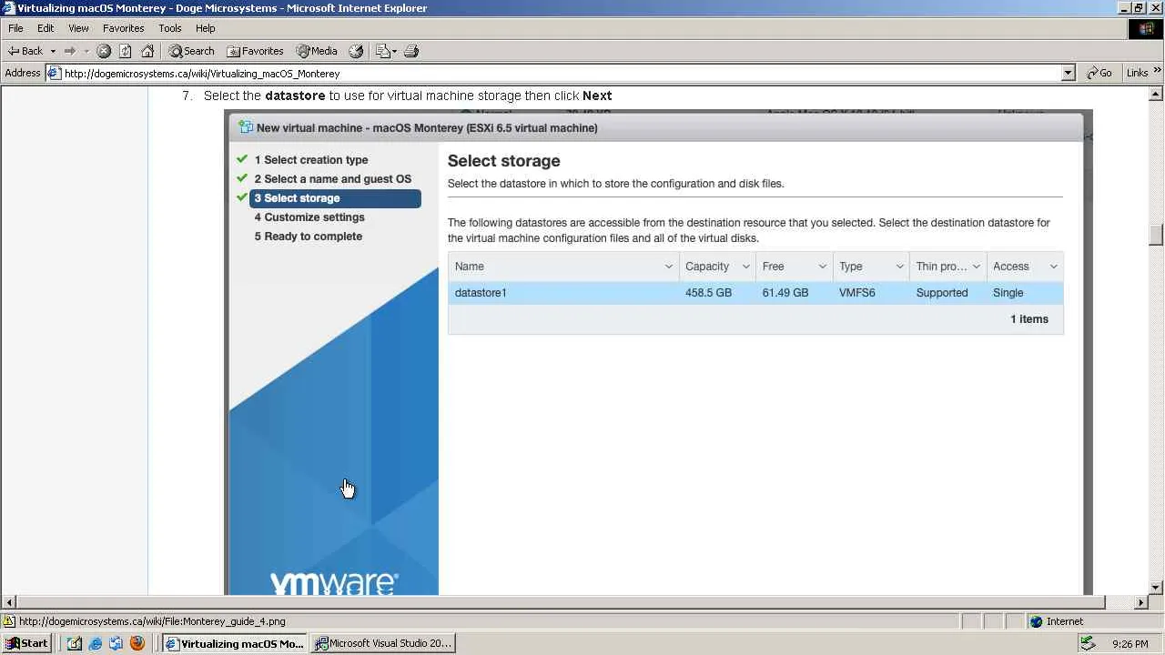Refresh the page using the Refresh icon
The height and width of the screenshot is (655, 1165).
tap(126, 51)
